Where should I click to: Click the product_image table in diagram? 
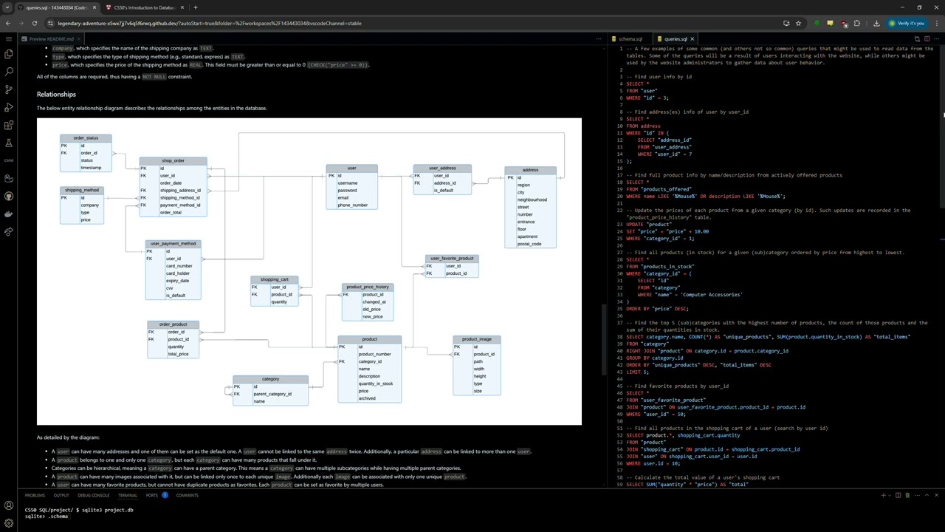tap(476, 365)
